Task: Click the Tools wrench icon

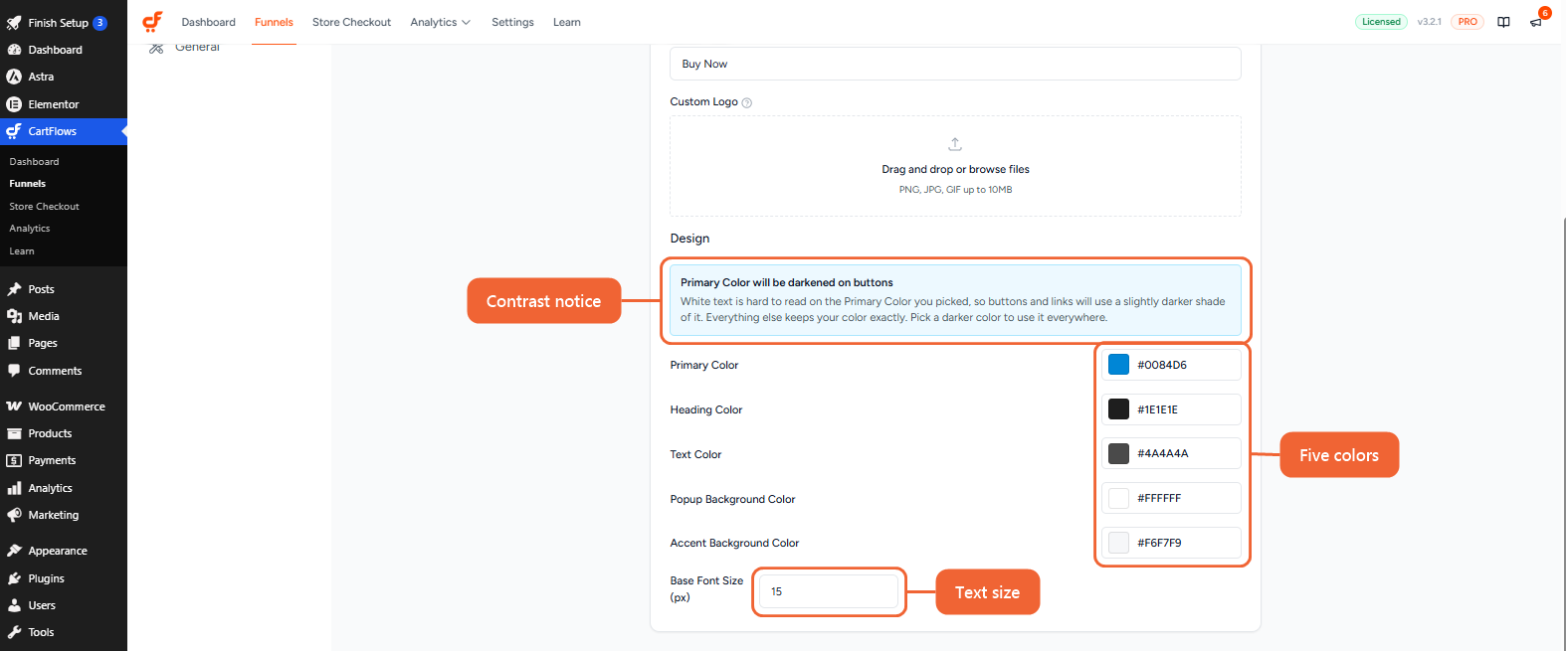Action: tap(14, 632)
